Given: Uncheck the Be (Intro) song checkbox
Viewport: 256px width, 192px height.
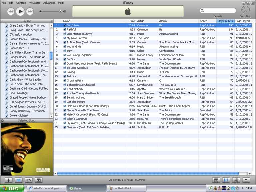Looking at the screenshot, I should coord(65,25).
